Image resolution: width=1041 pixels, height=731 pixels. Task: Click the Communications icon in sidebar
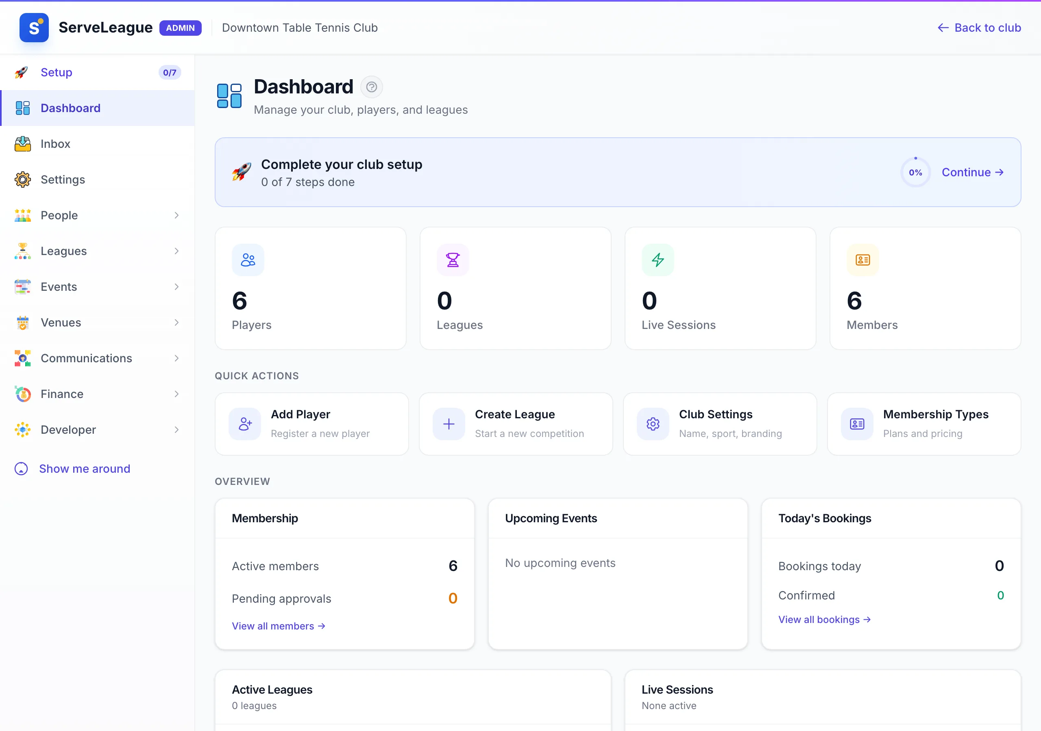tap(22, 359)
